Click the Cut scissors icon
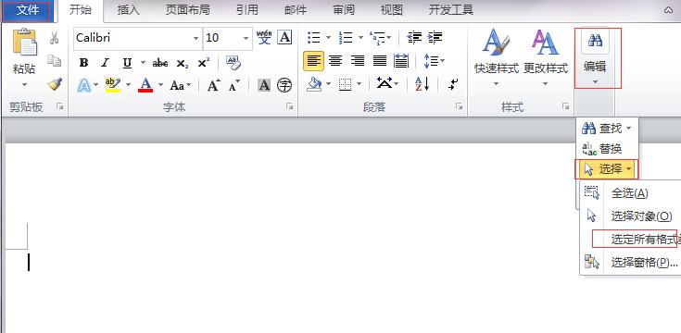This screenshot has width=681, height=333. pyautogui.click(x=55, y=38)
